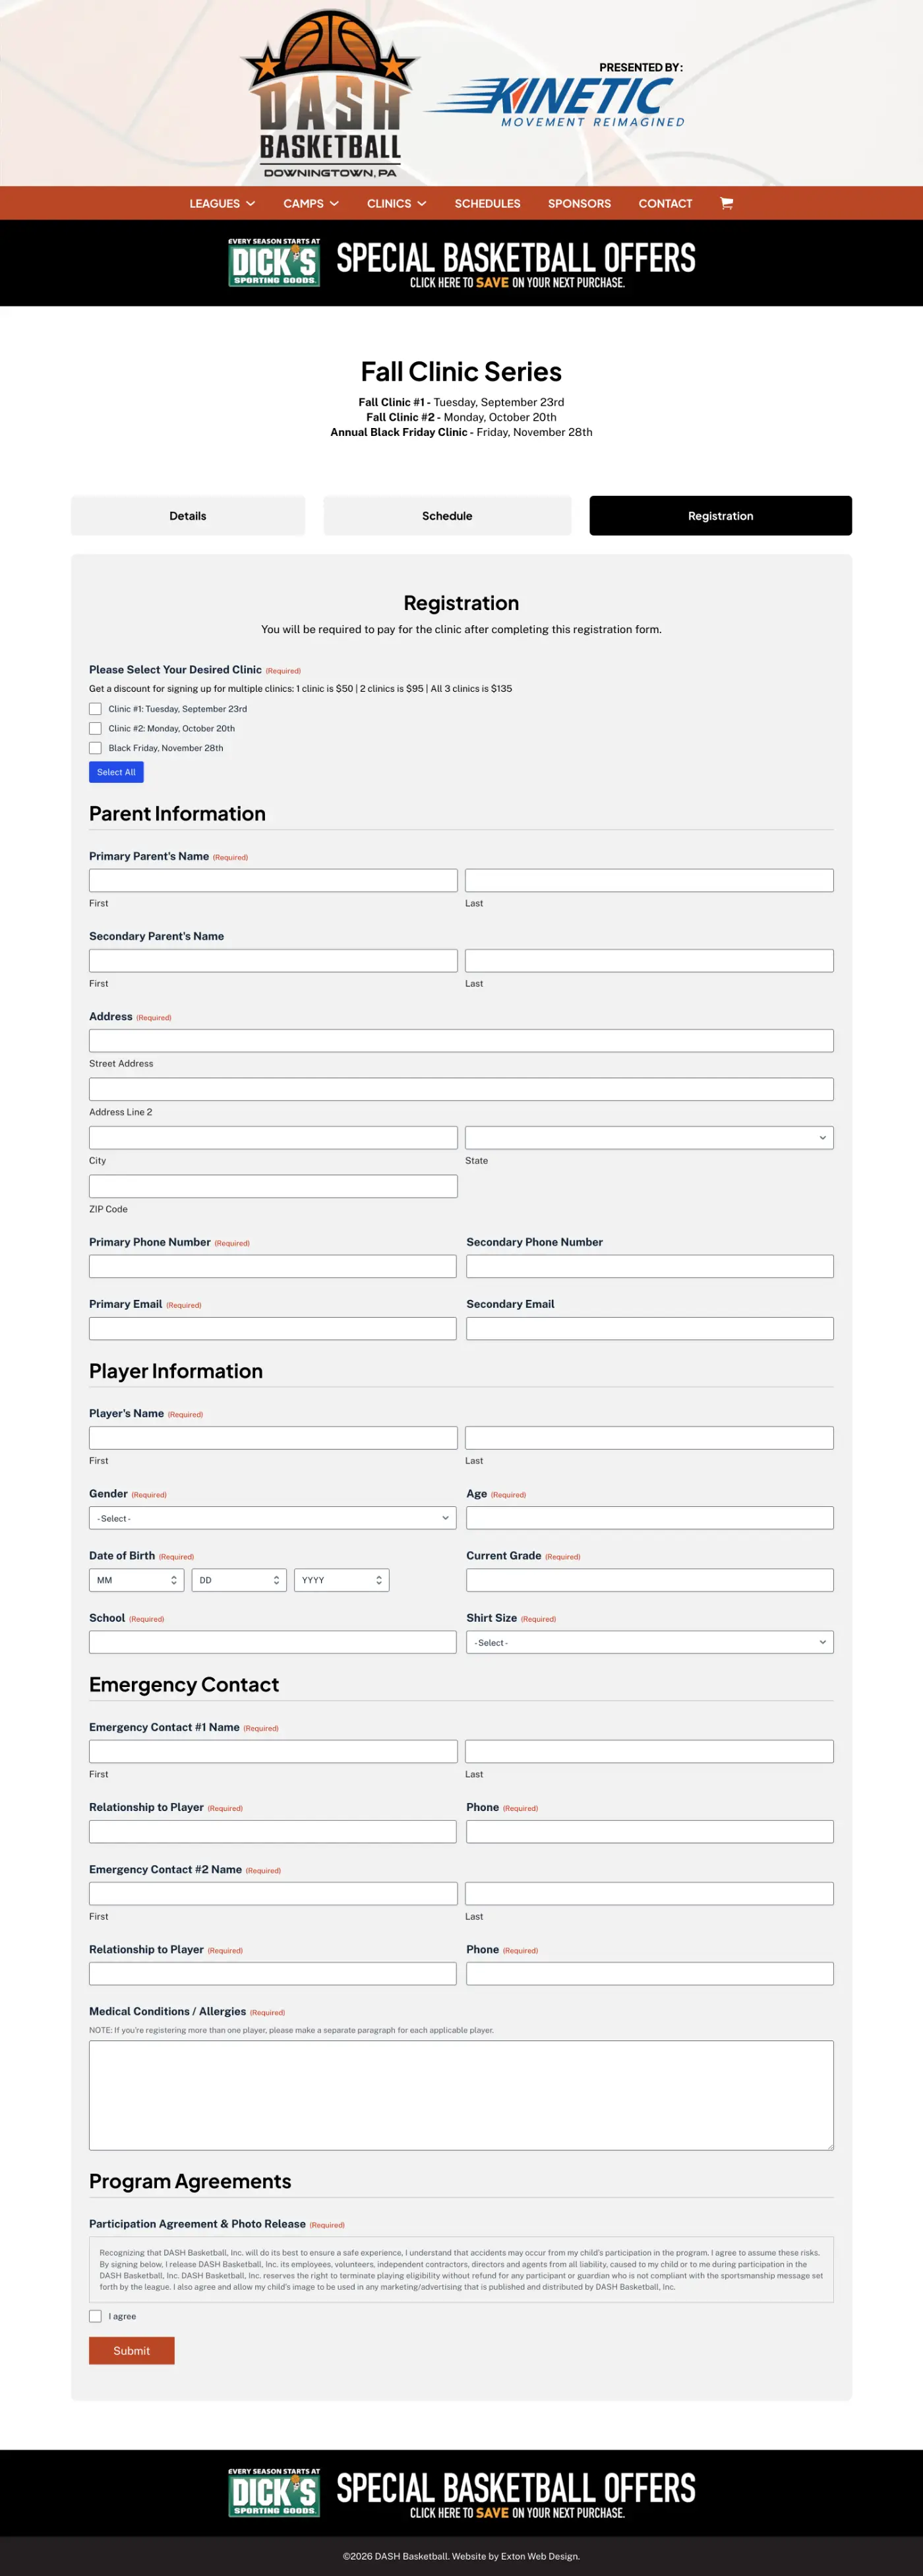Check Clinic #1 Tuesday, September 23rd
The height and width of the screenshot is (2576, 923).
coord(96,709)
